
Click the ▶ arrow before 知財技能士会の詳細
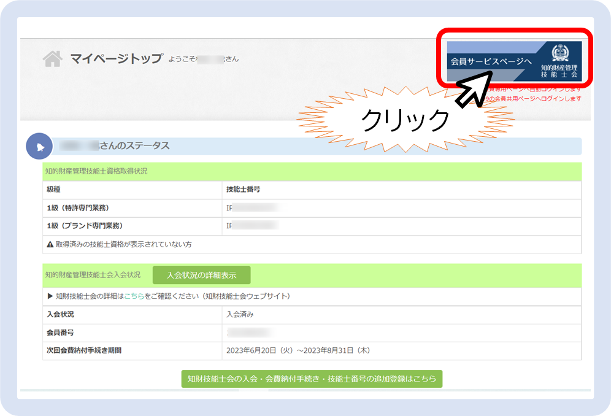tap(50, 296)
